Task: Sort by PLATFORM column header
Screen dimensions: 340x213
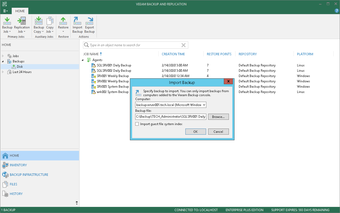Action: click(x=305, y=54)
